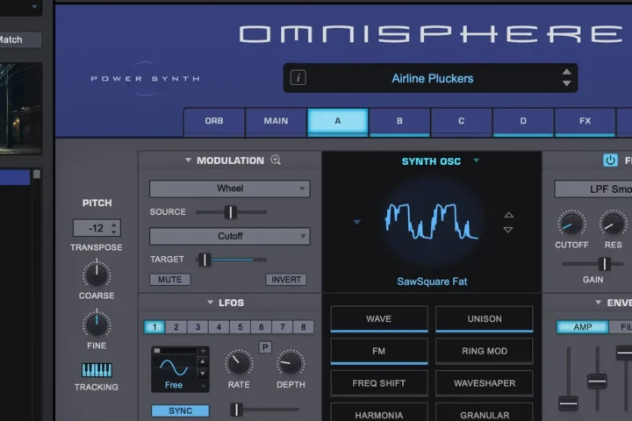Collapse the Envelopes section triangle

(598, 302)
